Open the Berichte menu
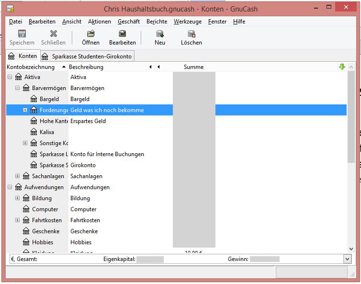This screenshot has height=284, width=361. point(157,22)
